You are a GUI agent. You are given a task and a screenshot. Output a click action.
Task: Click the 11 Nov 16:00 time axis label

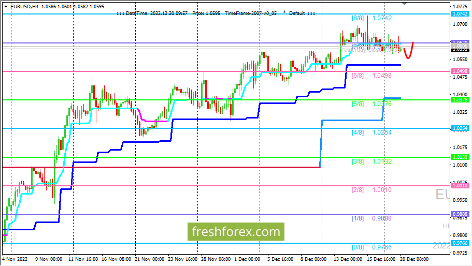click(83, 259)
